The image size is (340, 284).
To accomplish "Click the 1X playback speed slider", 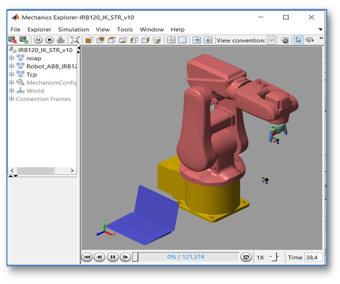I will (275, 257).
